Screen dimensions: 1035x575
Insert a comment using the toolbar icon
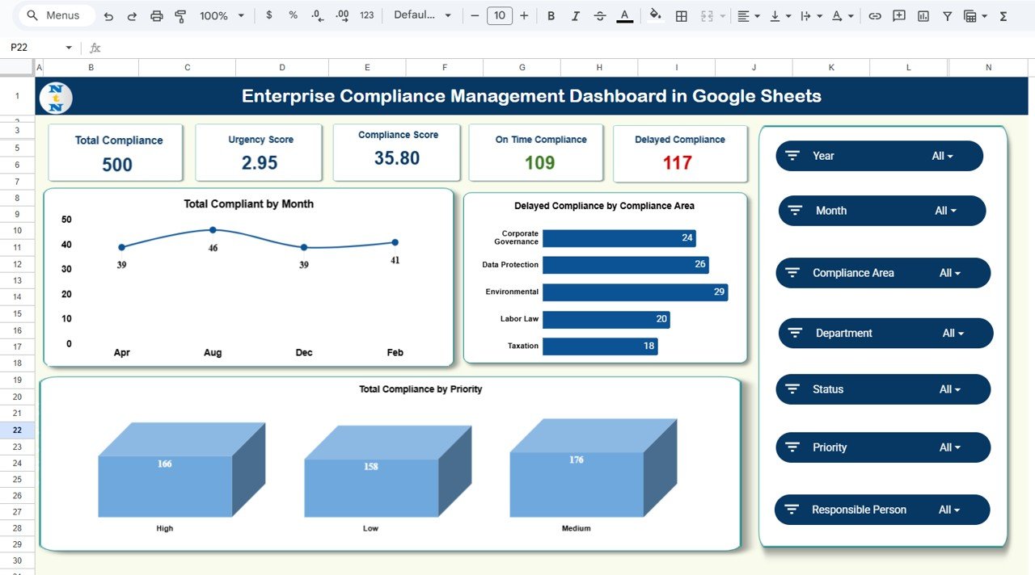898,15
